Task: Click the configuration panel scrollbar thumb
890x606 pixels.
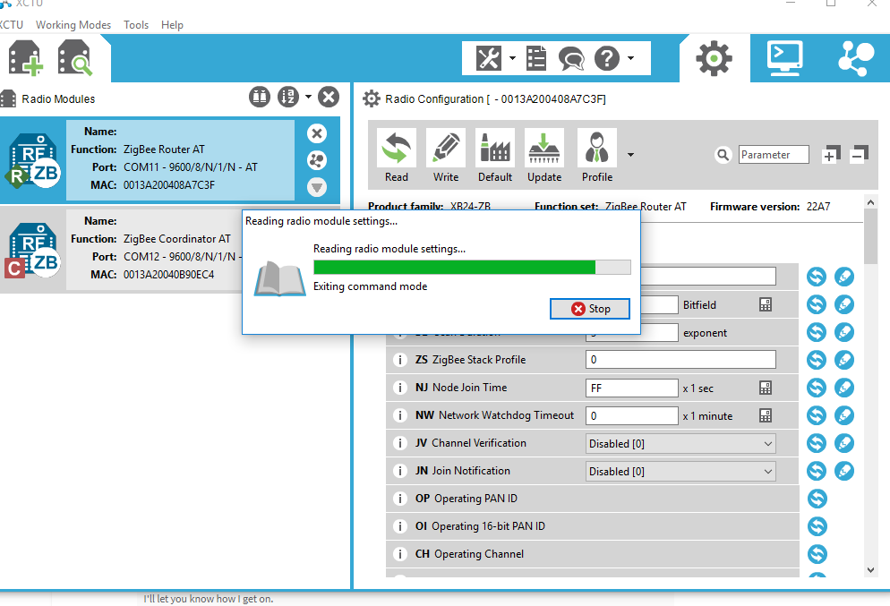Action: 870,236
